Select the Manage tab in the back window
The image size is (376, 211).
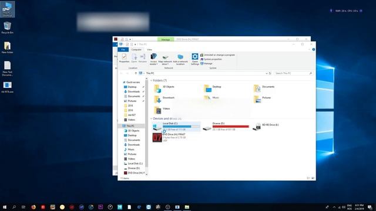(166, 39)
